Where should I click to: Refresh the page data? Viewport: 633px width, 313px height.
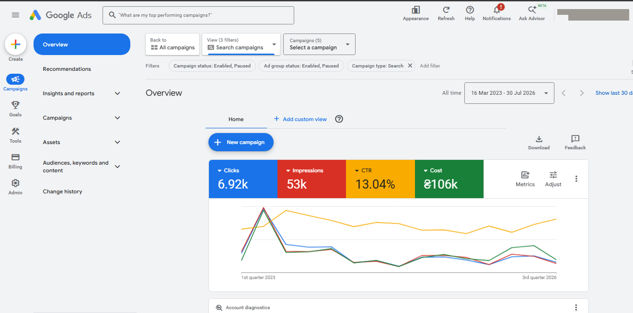point(446,13)
